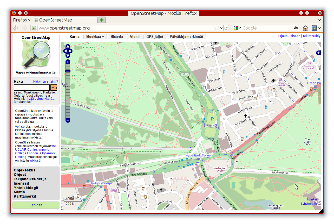This screenshot has height=224, width=334.
Task: Bookmark this page with the star icon
Action: coord(216,28)
